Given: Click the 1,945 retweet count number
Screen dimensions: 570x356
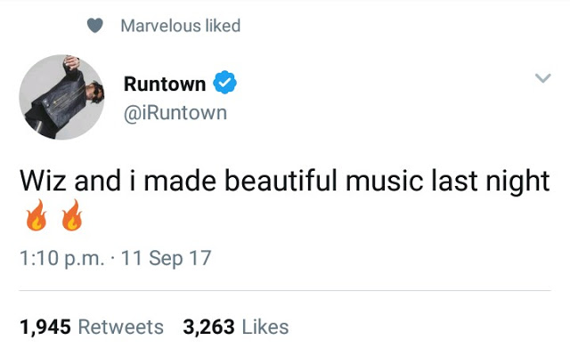Looking at the screenshot, I should (x=45, y=327).
